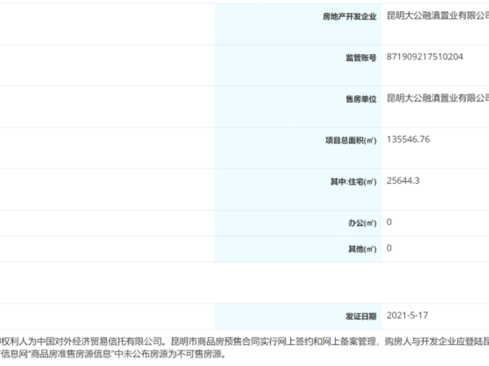Click the total area value 135546.76
The height and width of the screenshot is (366, 489).
pos(408,139)
